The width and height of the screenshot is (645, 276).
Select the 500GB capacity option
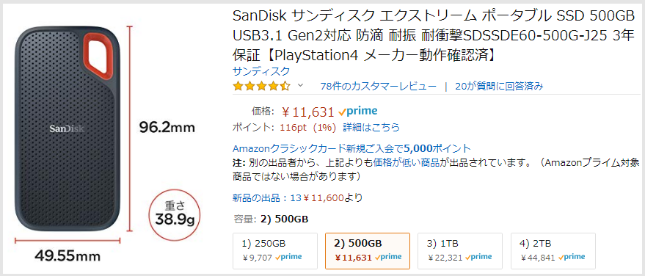[368, 251]
